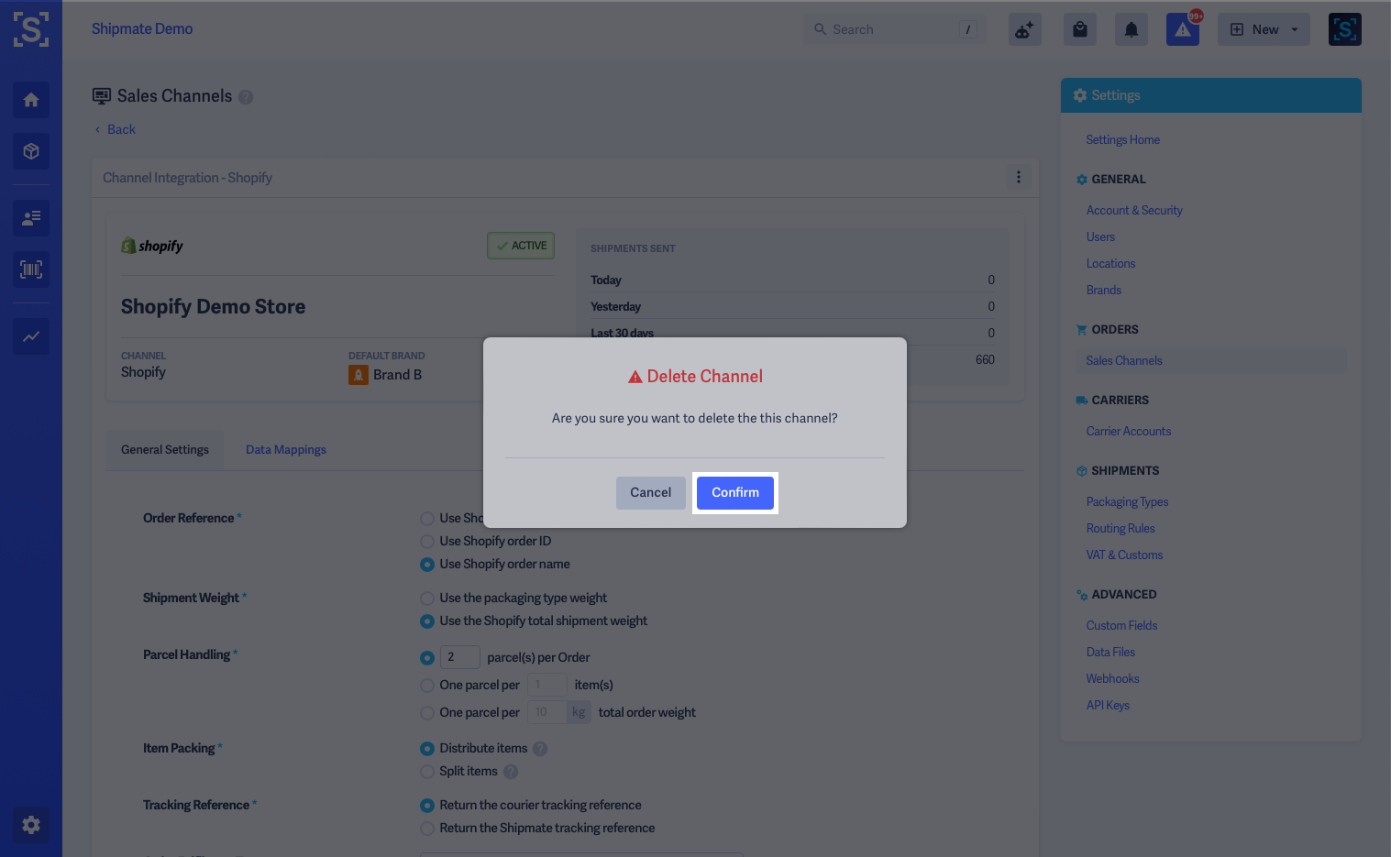Select the Use Shopify order ID radio

pyautogui.click(x=426, y=541)
